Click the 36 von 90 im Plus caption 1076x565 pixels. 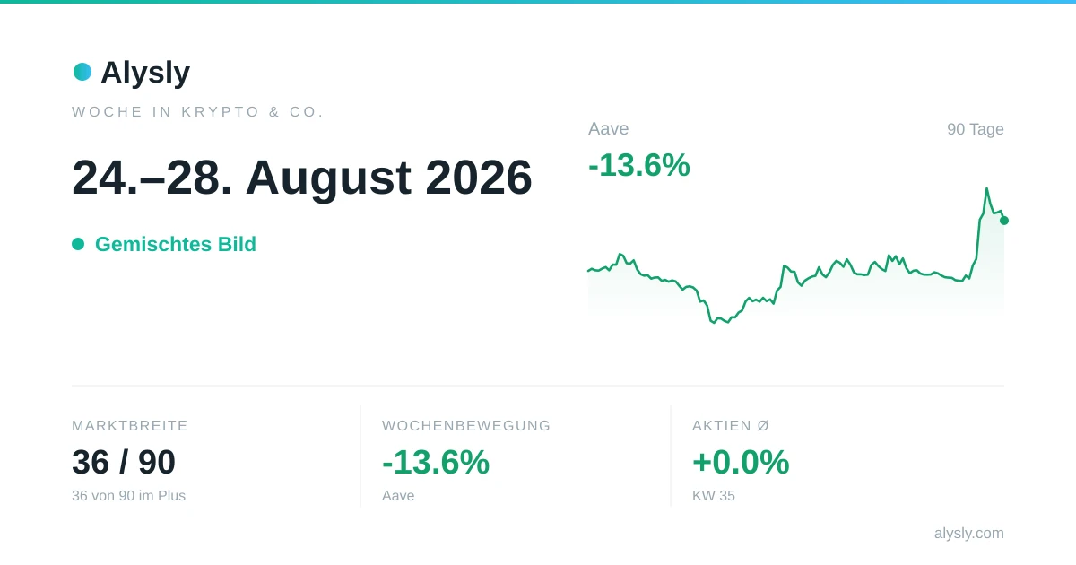coord(129,496)
